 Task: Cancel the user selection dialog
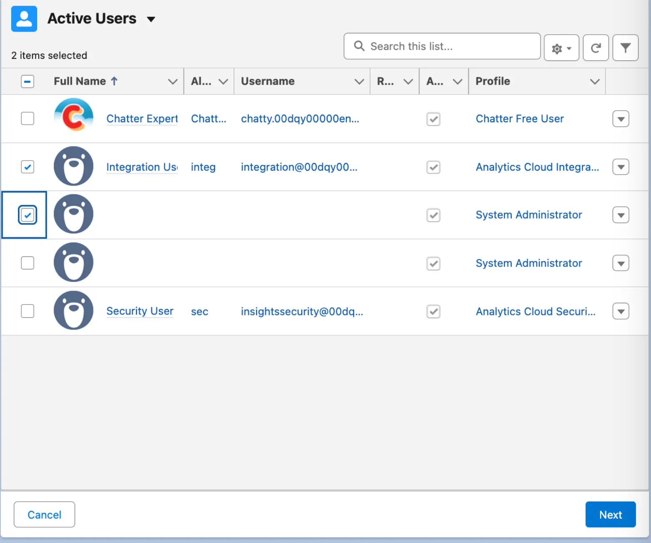pyautogui.click(x=44, y=515)
